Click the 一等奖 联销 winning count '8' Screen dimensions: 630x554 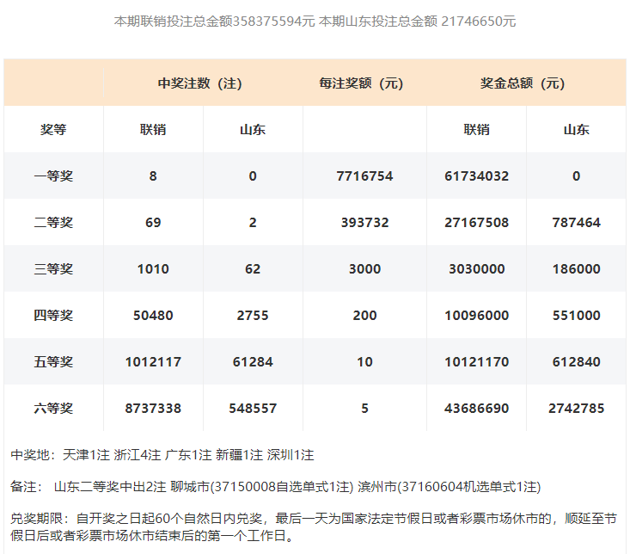[x=153, y=176]
